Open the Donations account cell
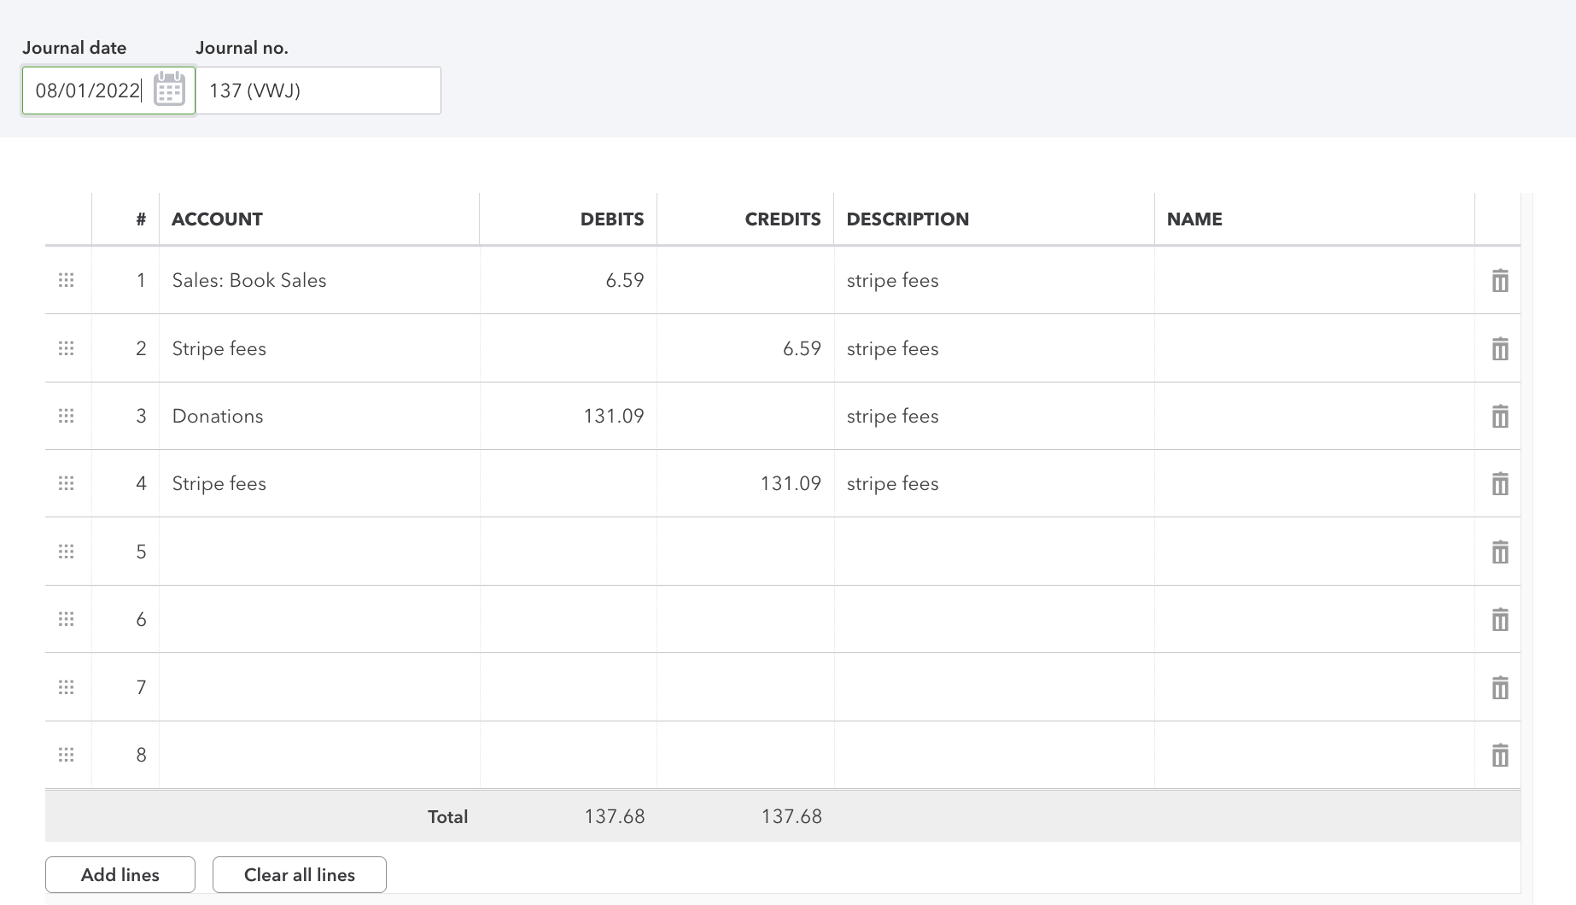1576x905 pixels. 318,417
